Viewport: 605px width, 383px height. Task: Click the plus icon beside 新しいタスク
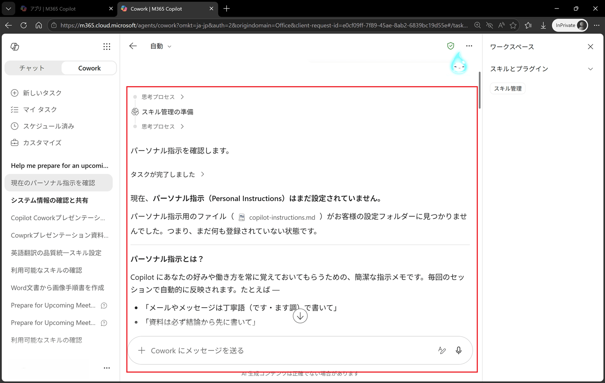(15, 93)
